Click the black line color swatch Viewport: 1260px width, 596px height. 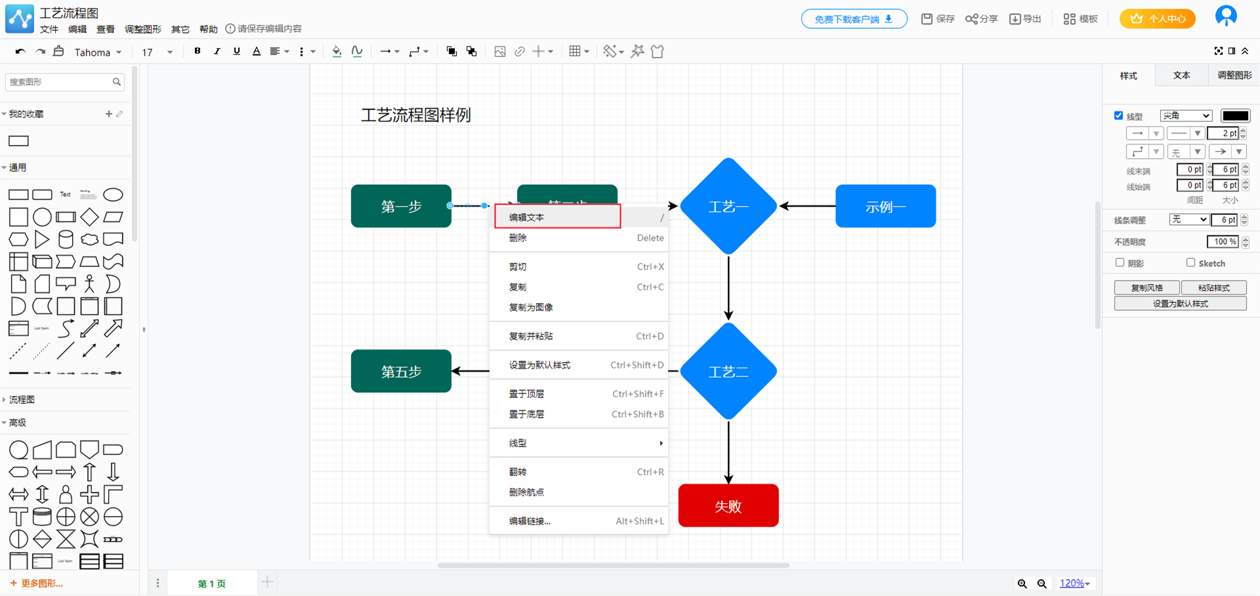click(1235, 116)
